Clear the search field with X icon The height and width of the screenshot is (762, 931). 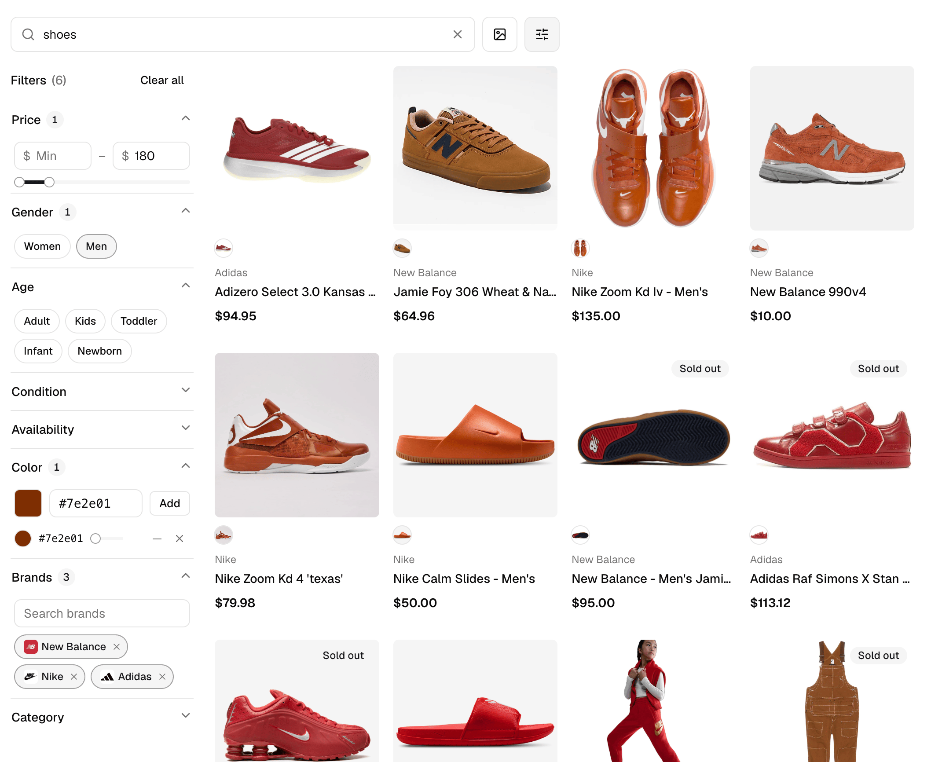pos(458,34)
